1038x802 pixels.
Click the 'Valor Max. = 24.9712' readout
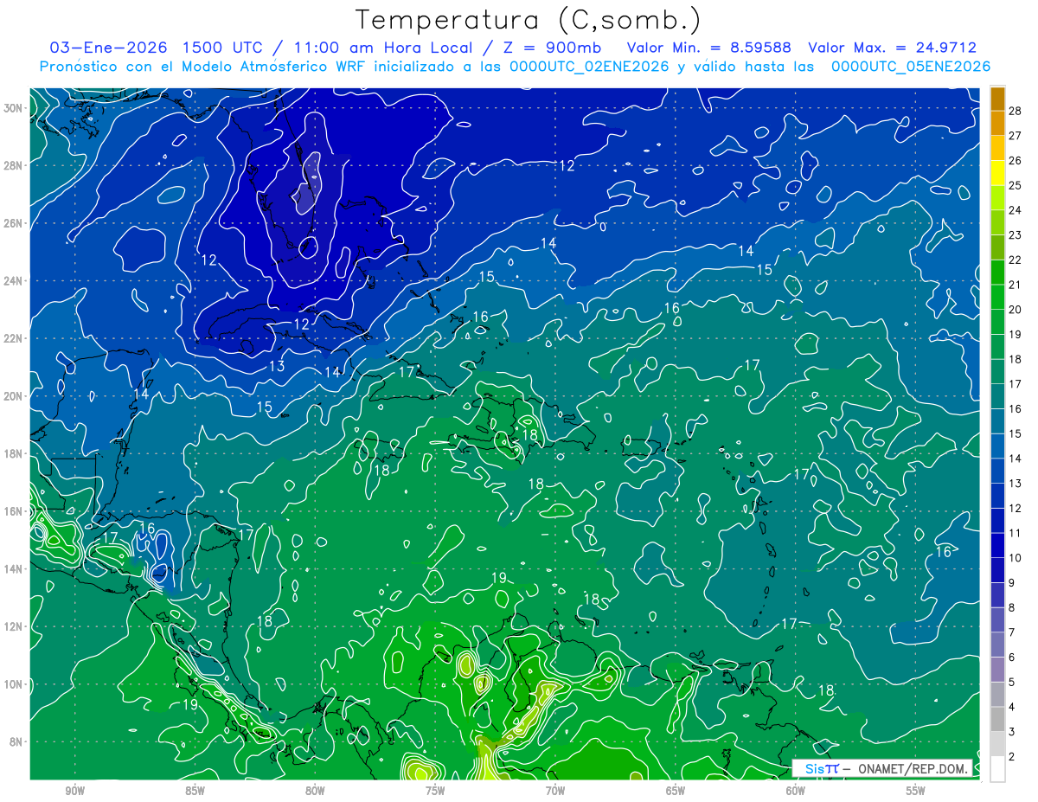[892, 48]
